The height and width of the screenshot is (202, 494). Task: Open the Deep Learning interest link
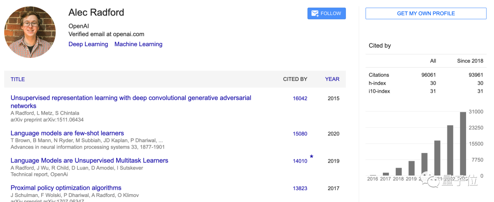pos(88,44)
